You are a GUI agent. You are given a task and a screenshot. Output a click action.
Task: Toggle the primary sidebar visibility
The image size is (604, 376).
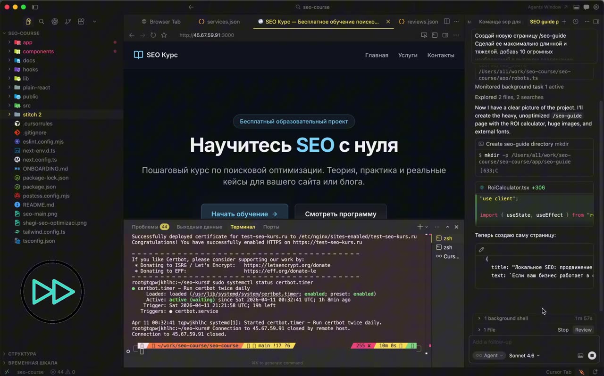[35, 7]
